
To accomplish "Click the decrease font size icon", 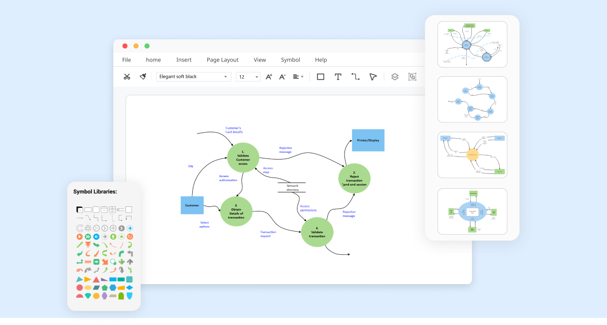I will 282,76.
